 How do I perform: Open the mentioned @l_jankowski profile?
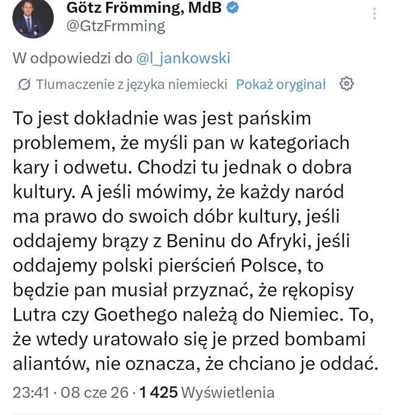[x=183, y=58]
